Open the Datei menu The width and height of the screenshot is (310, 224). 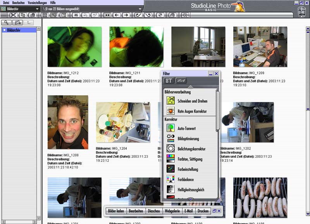[6, 3]
